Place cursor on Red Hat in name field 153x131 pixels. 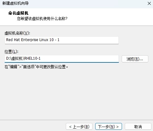tap(13, 40)
